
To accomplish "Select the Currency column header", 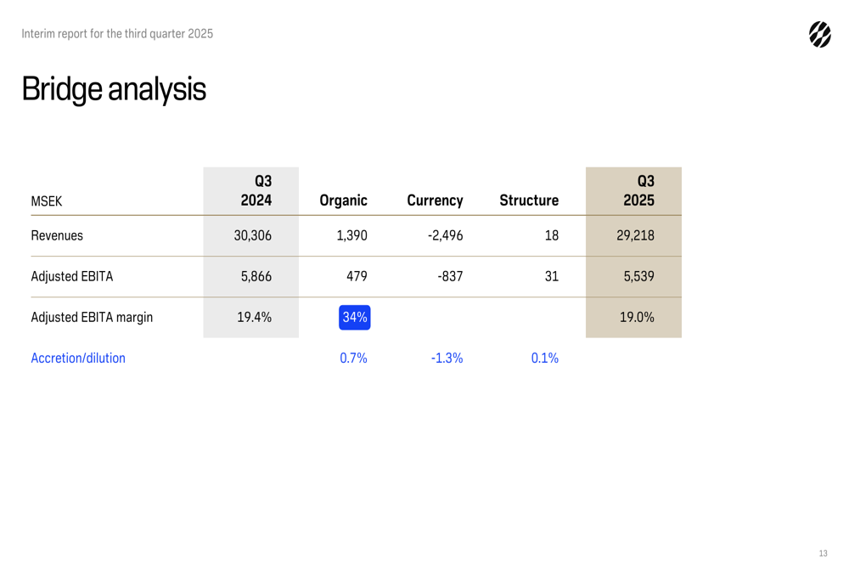I will coord(435,201).
